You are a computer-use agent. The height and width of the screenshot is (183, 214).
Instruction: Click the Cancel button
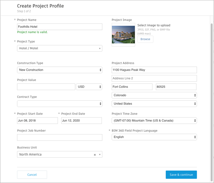(32, 175)
